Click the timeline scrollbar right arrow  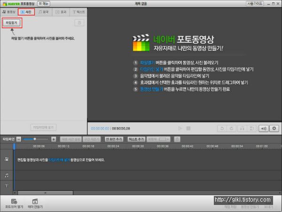click(280, 193)
